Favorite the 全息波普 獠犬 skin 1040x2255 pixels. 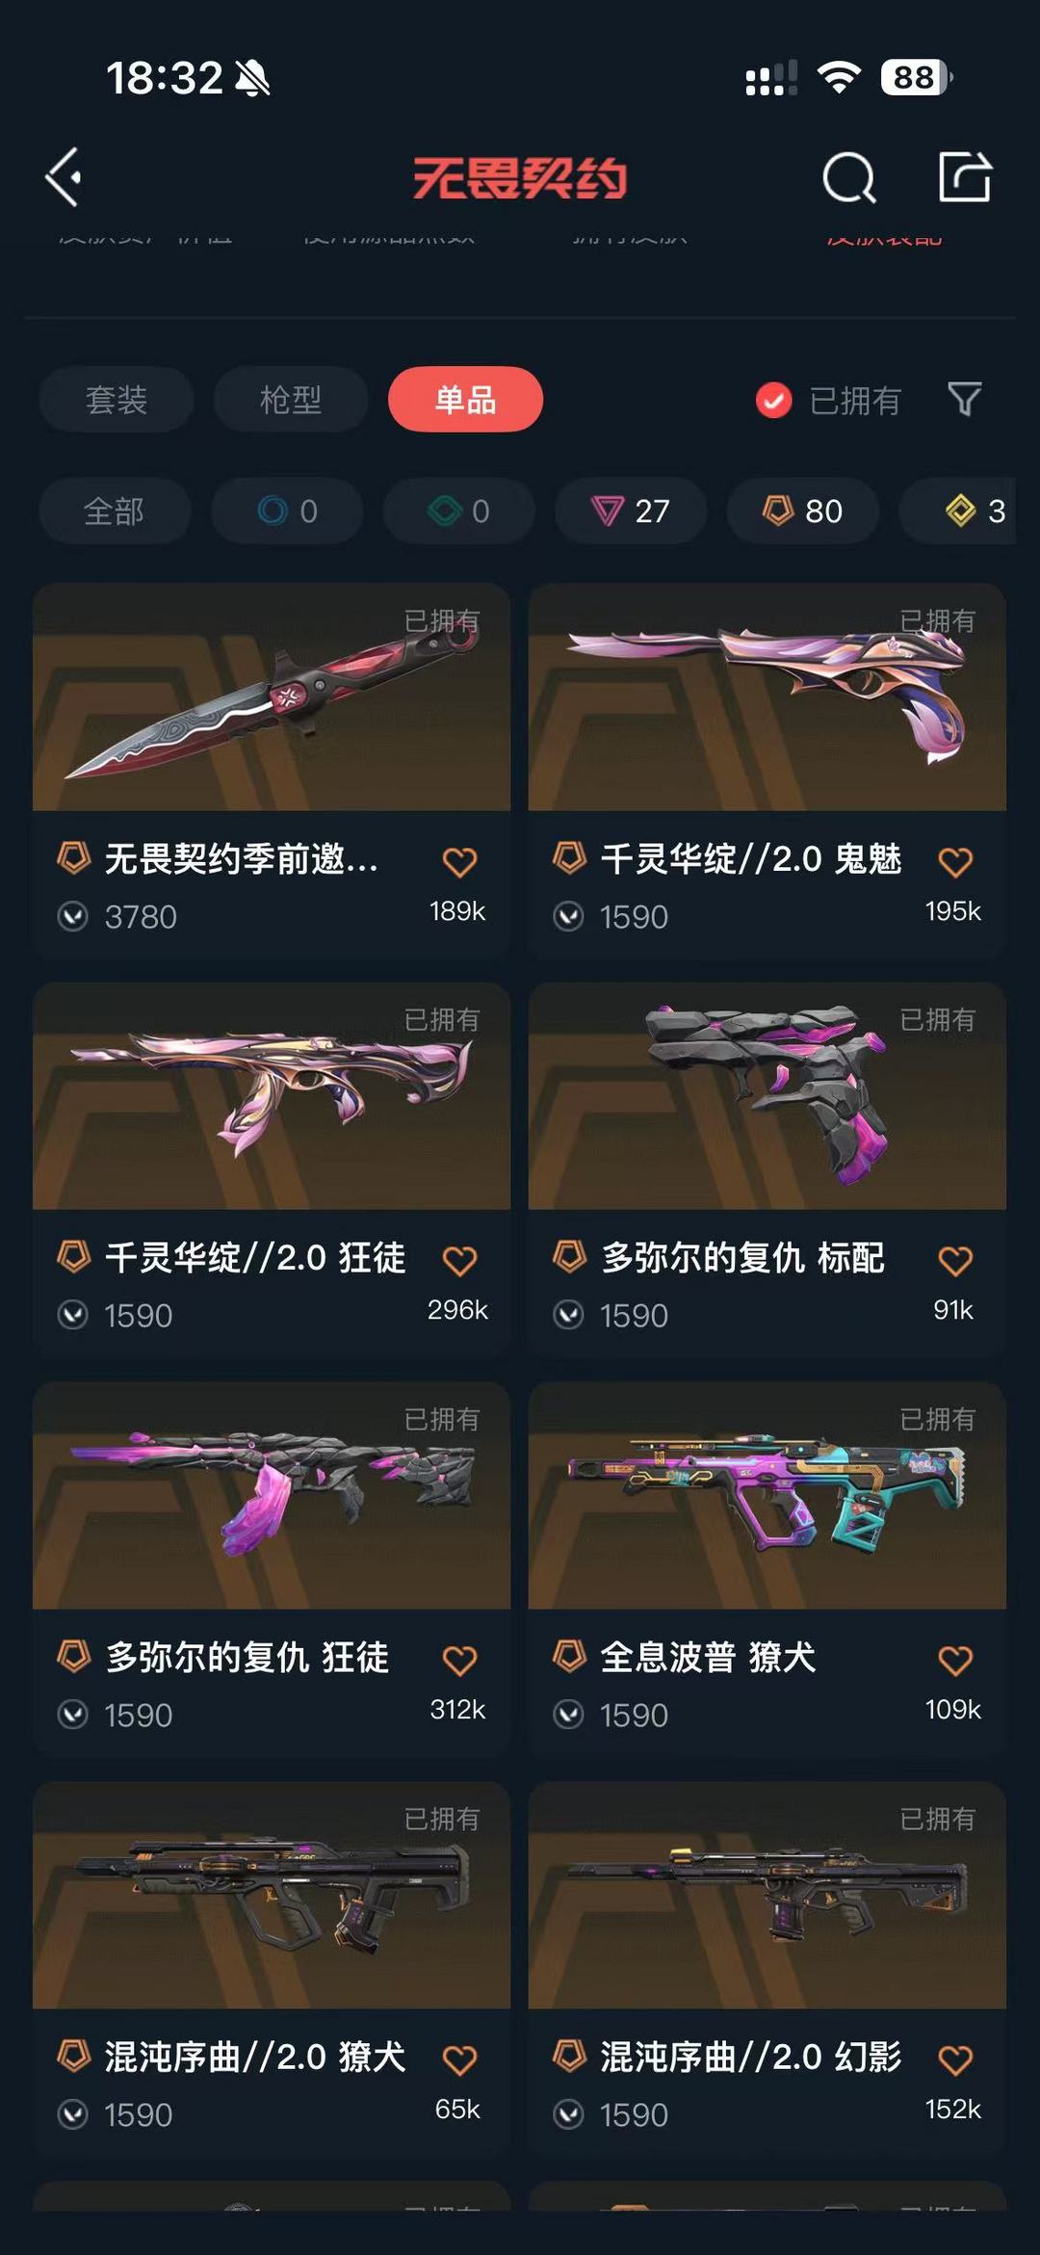pos(955,1660)
